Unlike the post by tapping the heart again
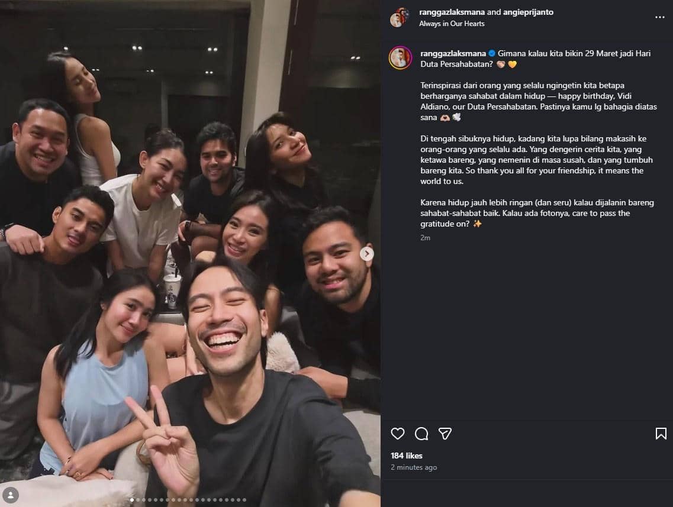Viewport: 673px width, 507px height. [398, 434]
